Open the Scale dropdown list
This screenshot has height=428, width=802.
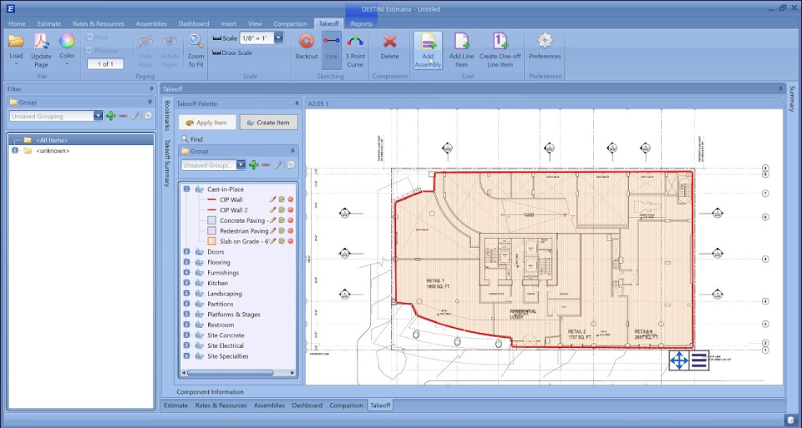tap(278, 38)
